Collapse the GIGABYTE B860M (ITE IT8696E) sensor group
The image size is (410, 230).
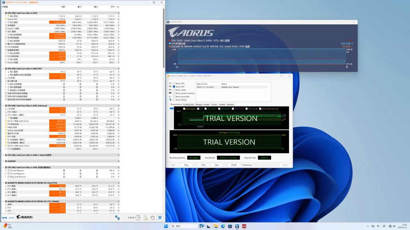pyautogui.click(x=3, y=201)
